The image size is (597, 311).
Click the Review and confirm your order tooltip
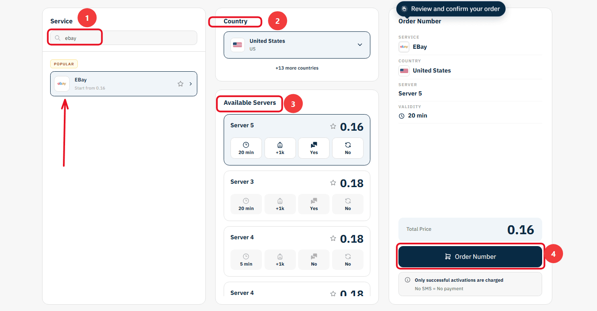tap(451, 9)
